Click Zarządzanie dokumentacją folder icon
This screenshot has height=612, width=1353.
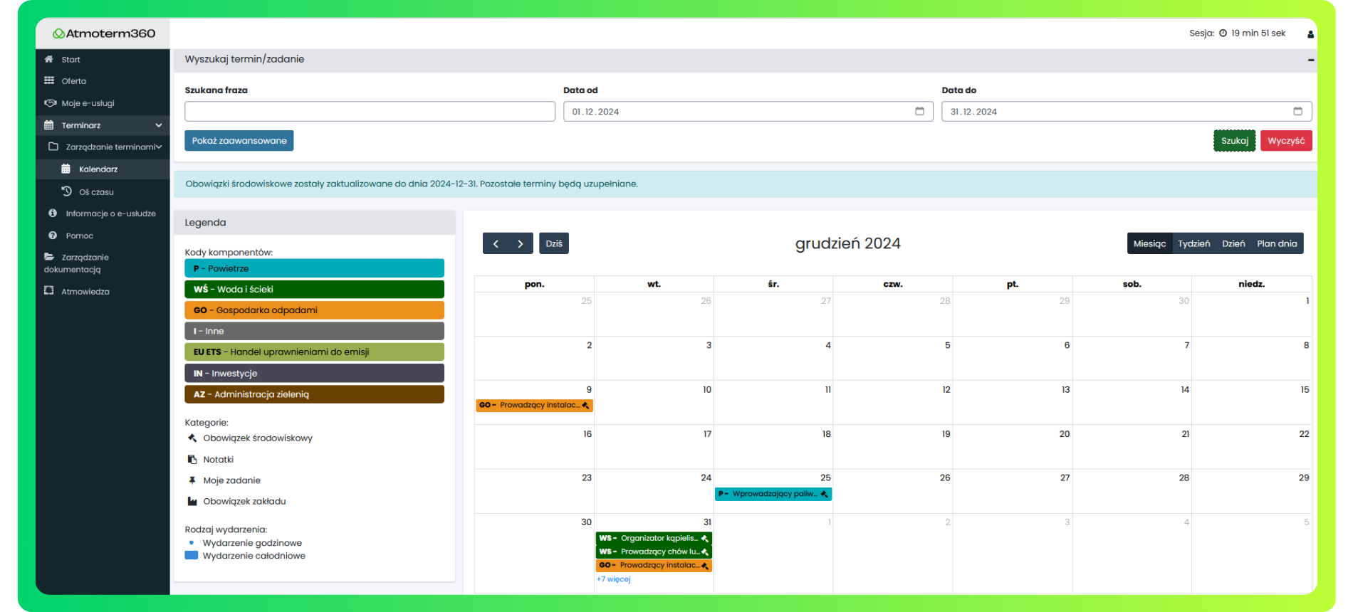pyautogui.click(x=49, y=256)
